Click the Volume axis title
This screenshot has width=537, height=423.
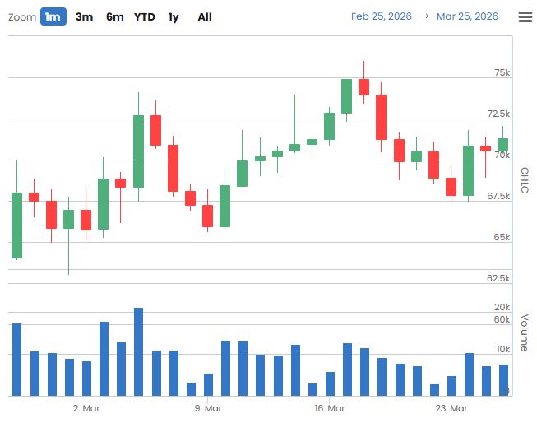tap(525, 333)
